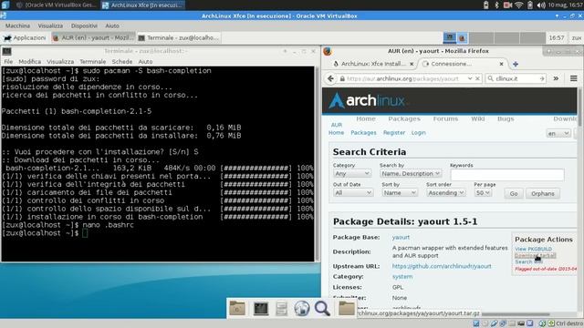
Task: Open the language 'en' dropdown
Action: click(558, 133)
